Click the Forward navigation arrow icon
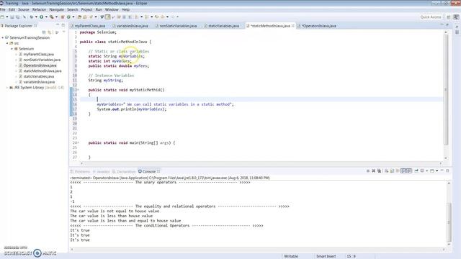 (173, 17)
